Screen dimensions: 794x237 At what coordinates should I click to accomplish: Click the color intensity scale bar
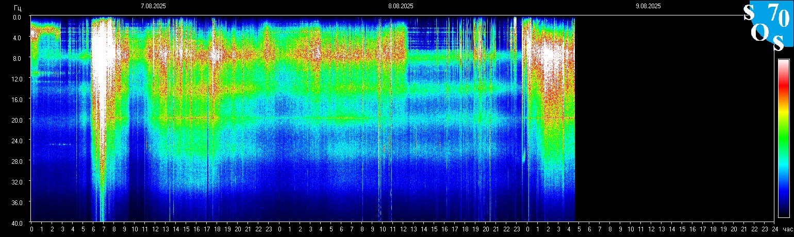point(783,138)
